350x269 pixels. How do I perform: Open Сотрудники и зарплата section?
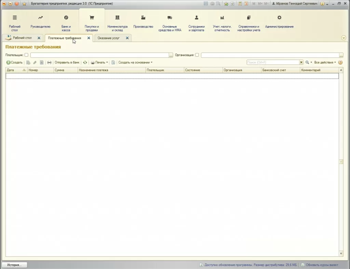197,23
